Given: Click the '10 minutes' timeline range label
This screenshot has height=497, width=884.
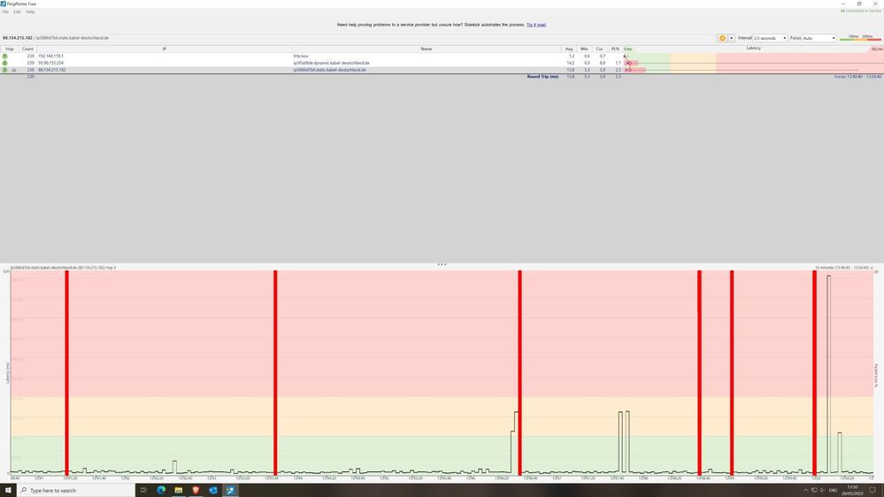Looking at the screenshot, I should tap(842, 268).
